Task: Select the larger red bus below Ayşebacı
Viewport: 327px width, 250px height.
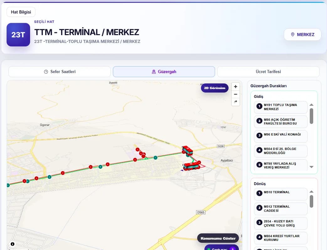Action: click(x=192, y=167)
